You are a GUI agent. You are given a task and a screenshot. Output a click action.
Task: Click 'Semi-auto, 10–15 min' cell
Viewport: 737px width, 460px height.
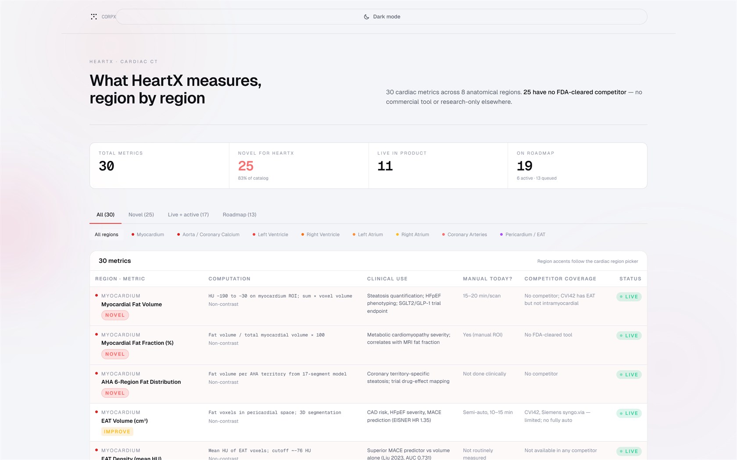(x=488, y=412)
